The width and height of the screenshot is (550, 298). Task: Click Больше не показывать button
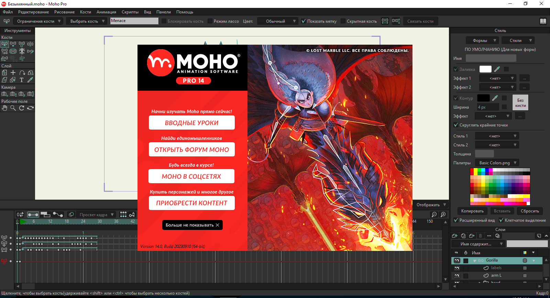192,225
